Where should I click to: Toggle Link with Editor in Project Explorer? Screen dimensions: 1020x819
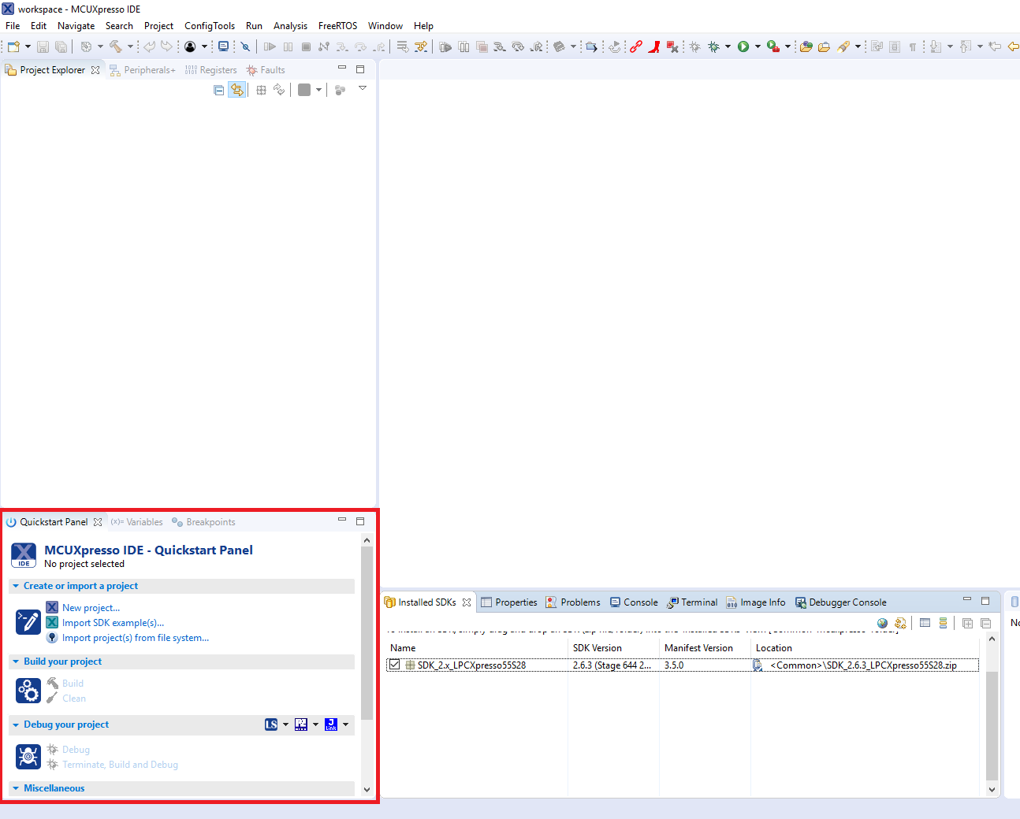[x=236, y=91]
